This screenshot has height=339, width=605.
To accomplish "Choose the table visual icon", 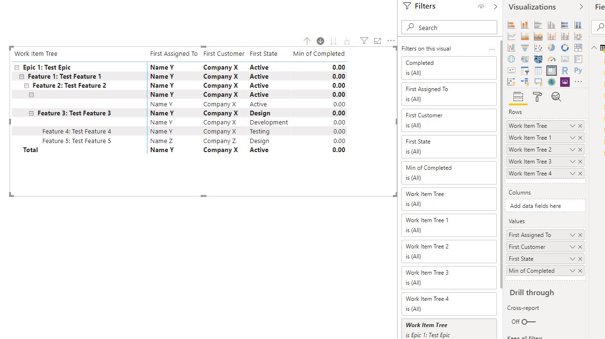I will pyautogui.click(x=538, y=71).
